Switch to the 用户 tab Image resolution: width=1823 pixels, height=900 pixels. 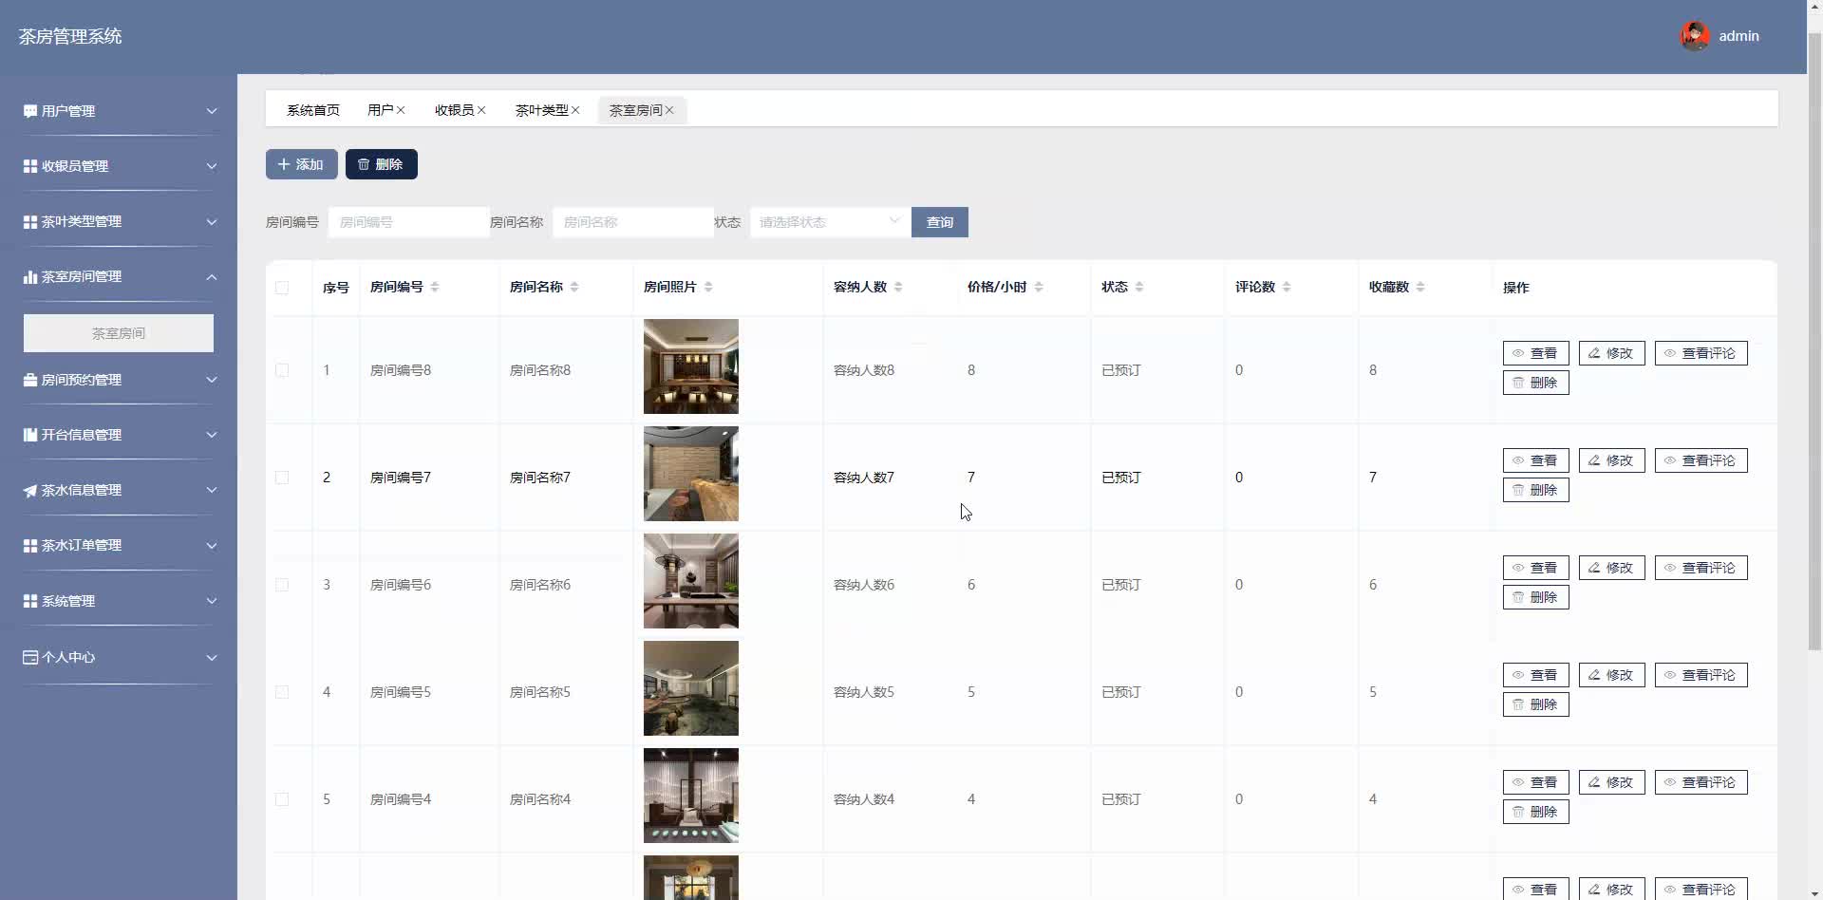380,110
